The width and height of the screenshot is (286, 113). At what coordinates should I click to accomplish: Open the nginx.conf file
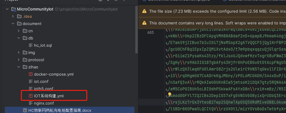point(44,103)
